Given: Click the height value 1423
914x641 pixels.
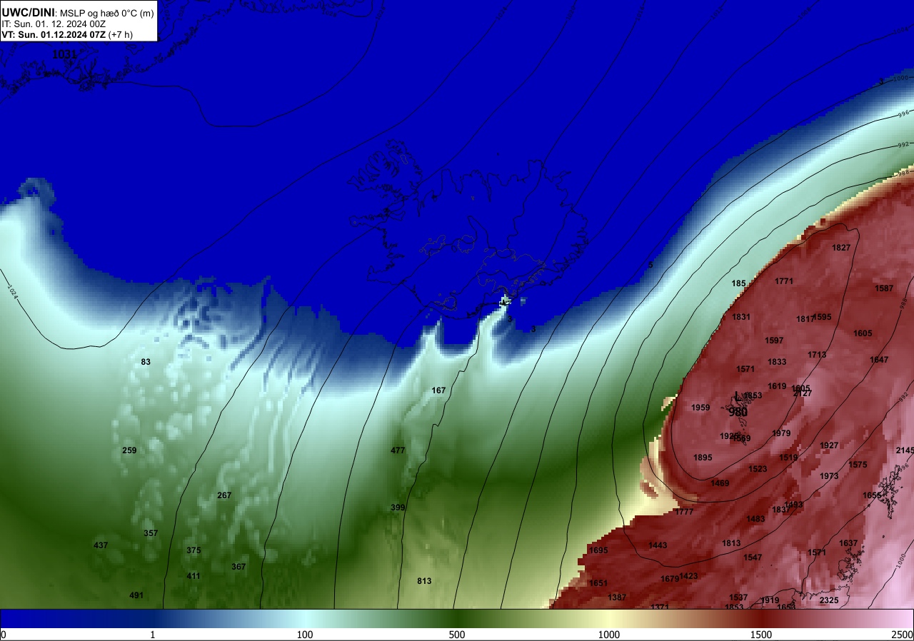Looking at the screenshot, I should (688, 576).
